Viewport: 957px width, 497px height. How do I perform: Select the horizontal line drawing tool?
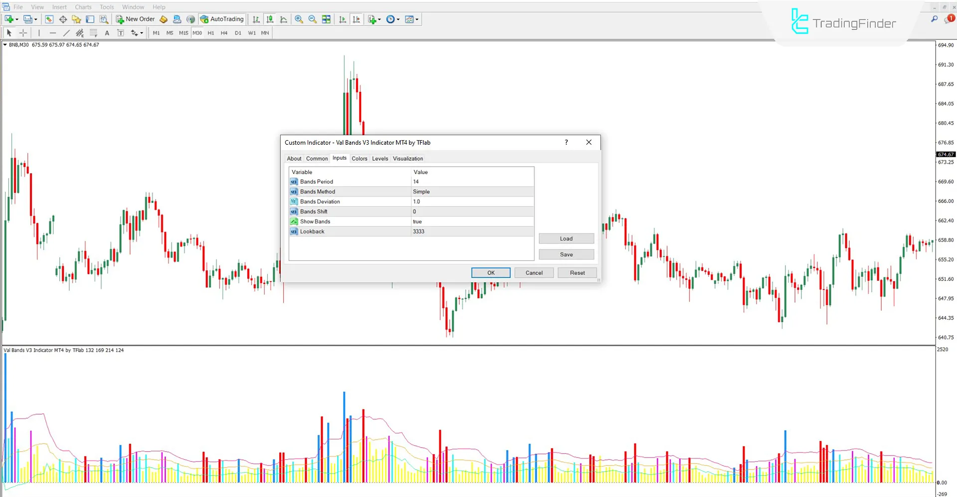(x=53, y=32)
